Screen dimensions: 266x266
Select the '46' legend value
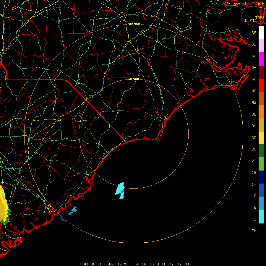coord(254,91)
